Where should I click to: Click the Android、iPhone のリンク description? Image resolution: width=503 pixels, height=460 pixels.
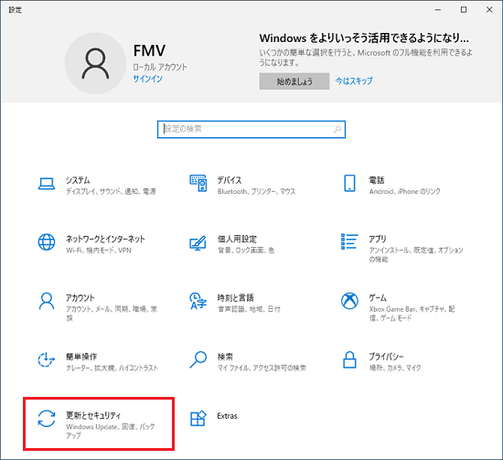coord(404,191)
